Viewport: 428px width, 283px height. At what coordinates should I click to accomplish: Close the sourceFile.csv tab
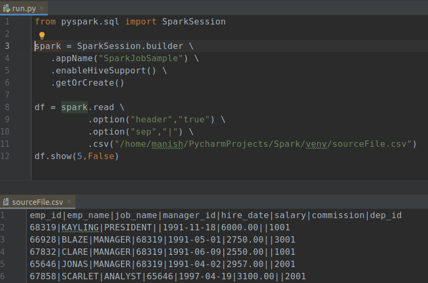[x=69, y=202]
